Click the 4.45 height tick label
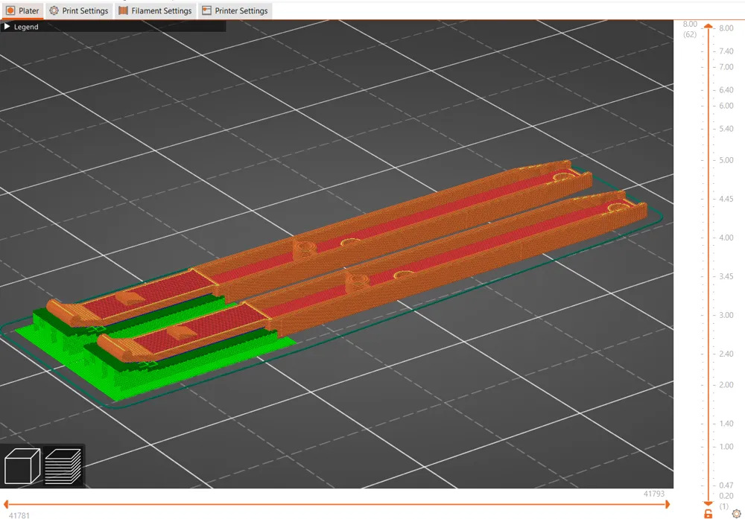 coord(726,199)
